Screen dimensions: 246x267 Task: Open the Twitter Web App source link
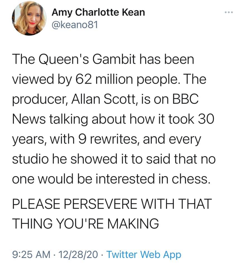[144, 254]
